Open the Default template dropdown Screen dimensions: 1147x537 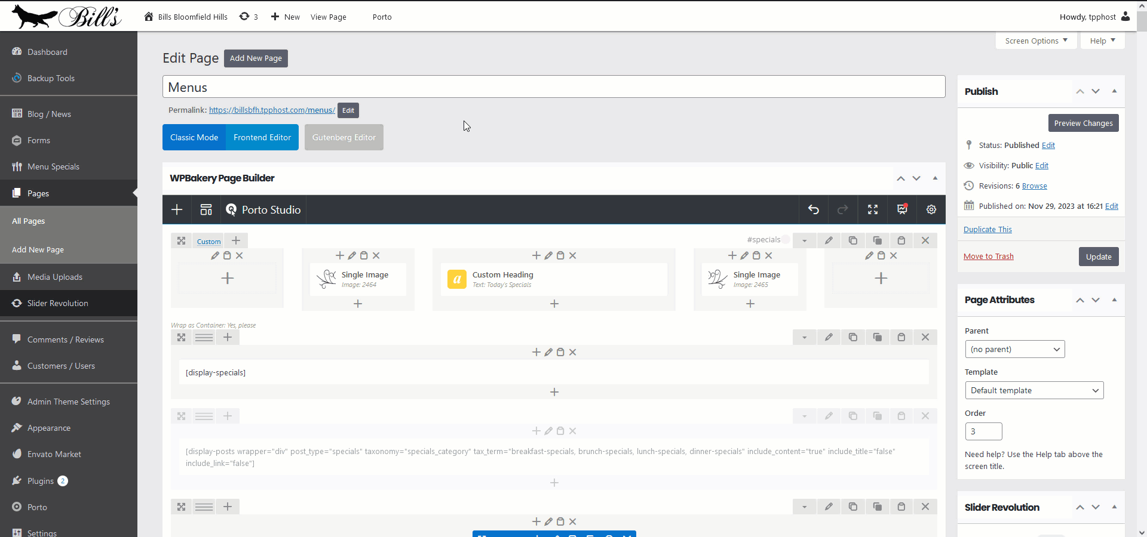click(x=1034, y=390)
